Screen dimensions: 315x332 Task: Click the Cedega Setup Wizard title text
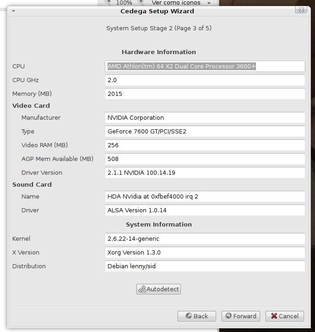(157, 11)
